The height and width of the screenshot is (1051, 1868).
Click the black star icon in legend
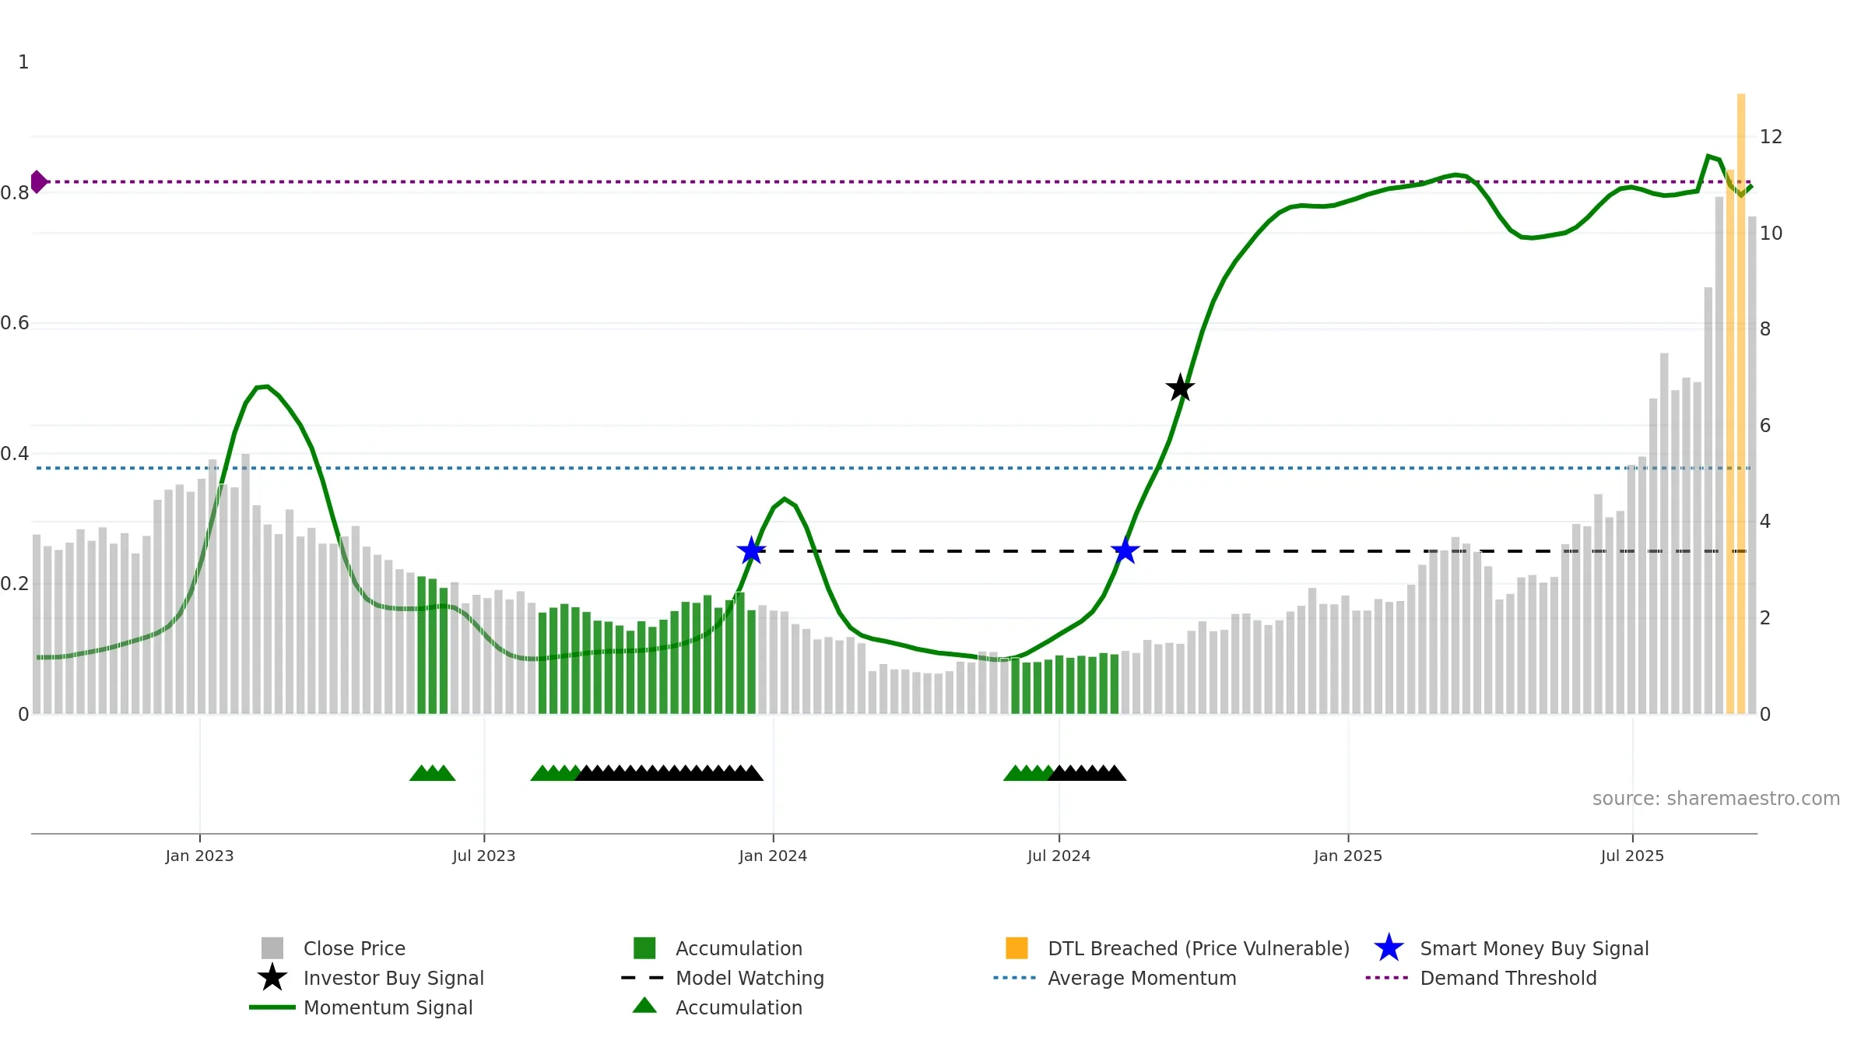pyautogui.click(x=272, y=978)
